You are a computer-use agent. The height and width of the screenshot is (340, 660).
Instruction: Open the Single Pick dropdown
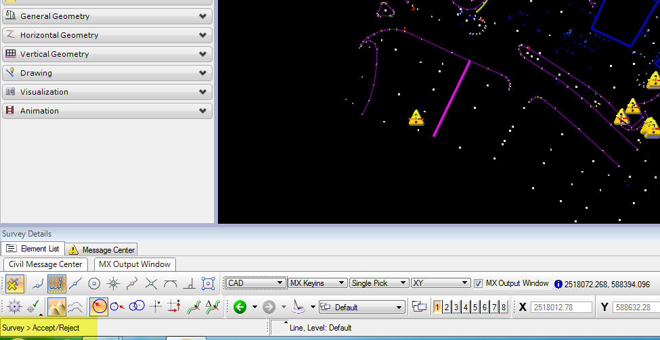pyautogui.click(x=379, y=283)
